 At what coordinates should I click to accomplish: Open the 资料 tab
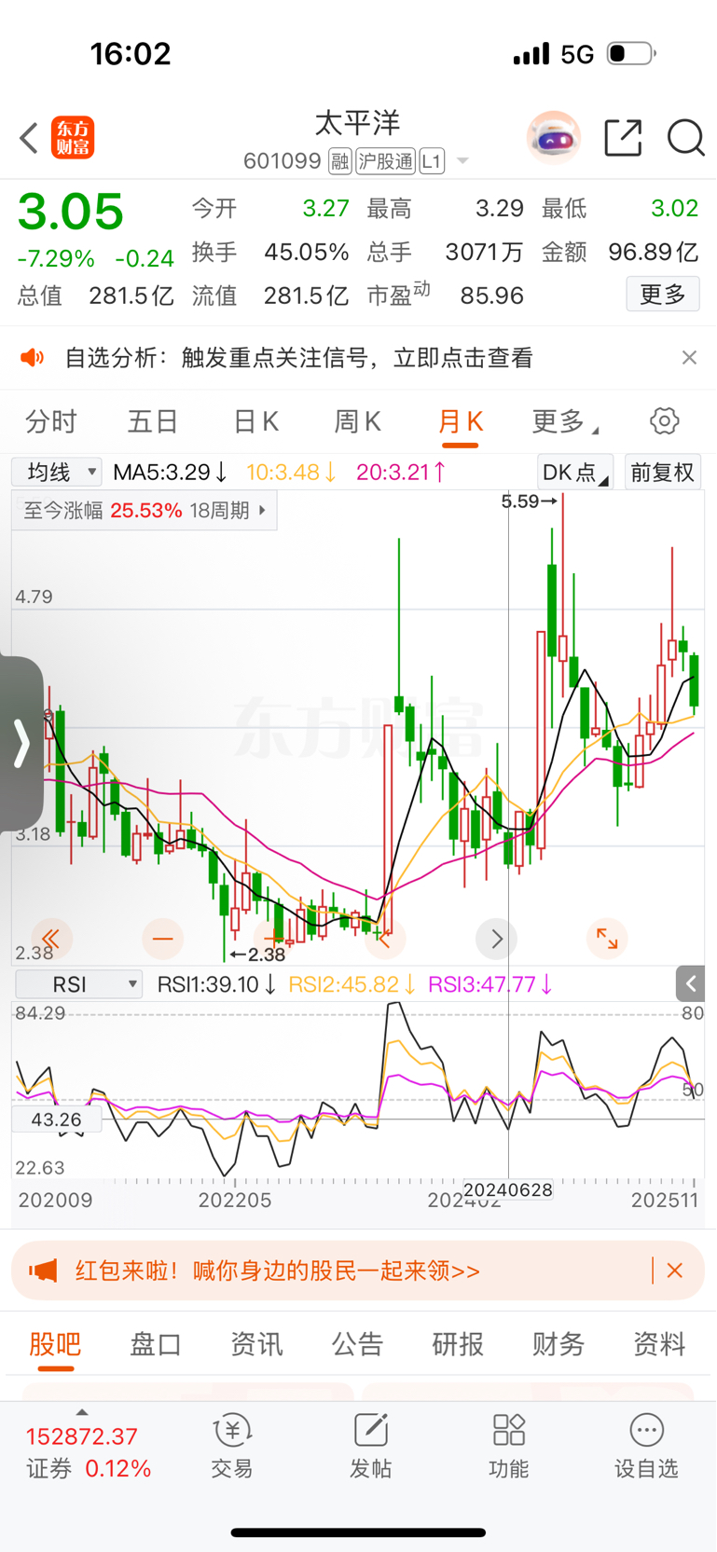click(659, 1344)
